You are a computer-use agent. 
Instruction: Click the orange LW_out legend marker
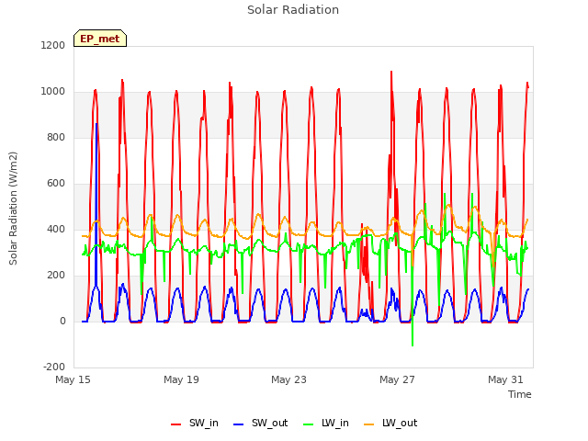(369, 424)
